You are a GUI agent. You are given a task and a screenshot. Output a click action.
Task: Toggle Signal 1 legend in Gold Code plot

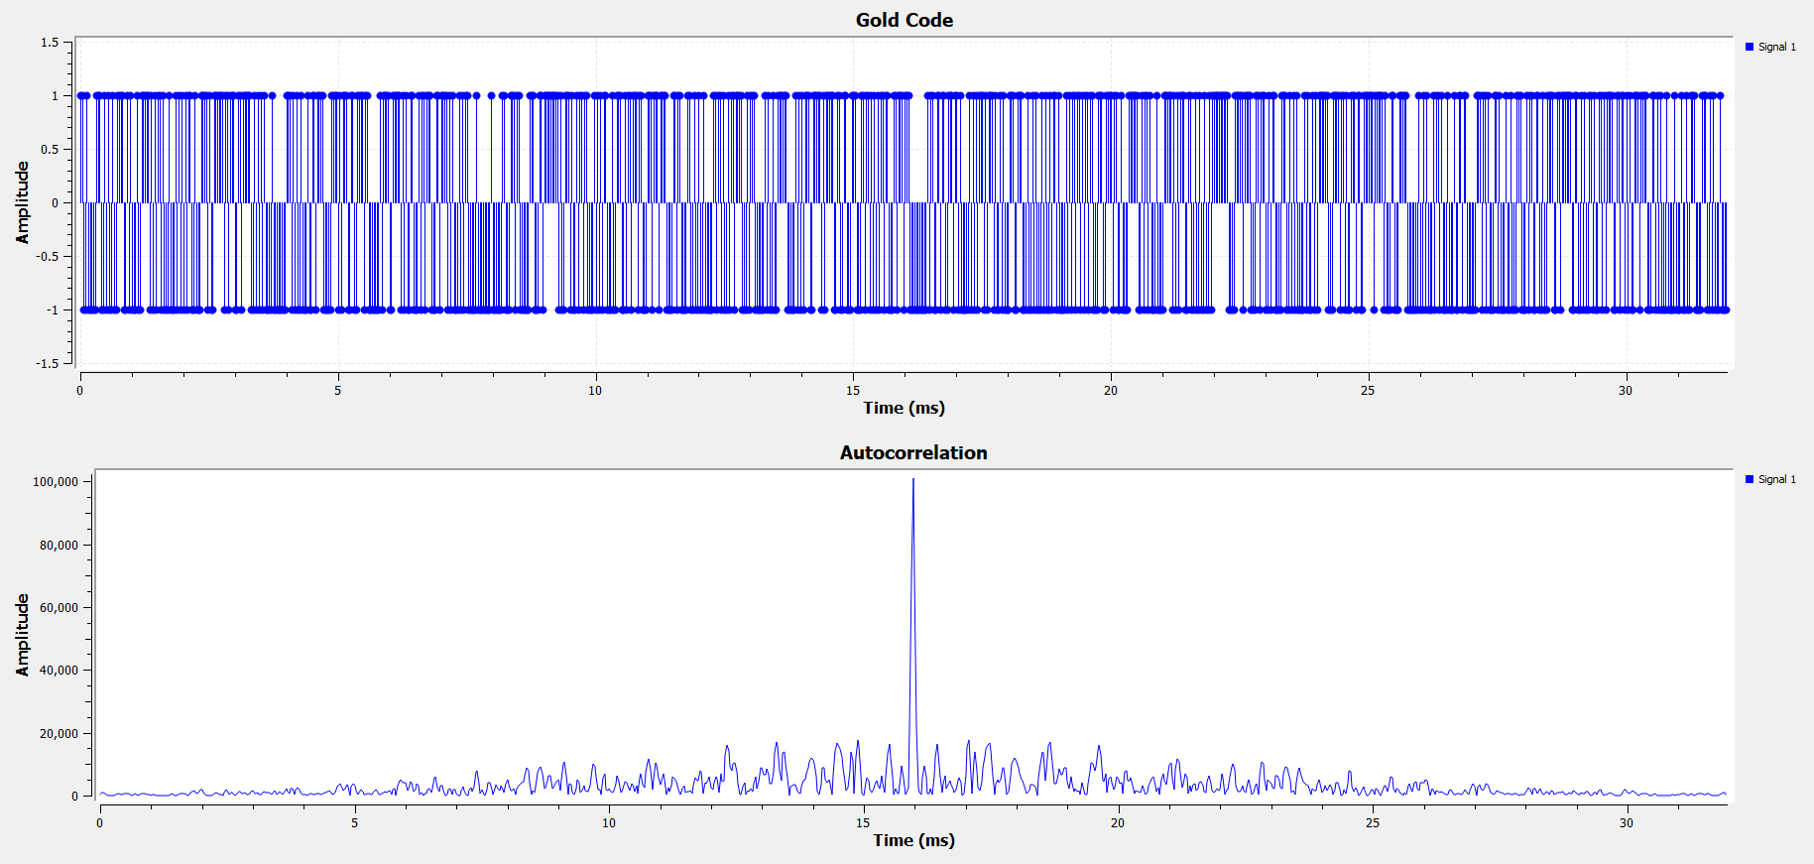(x=1770, y=47)
